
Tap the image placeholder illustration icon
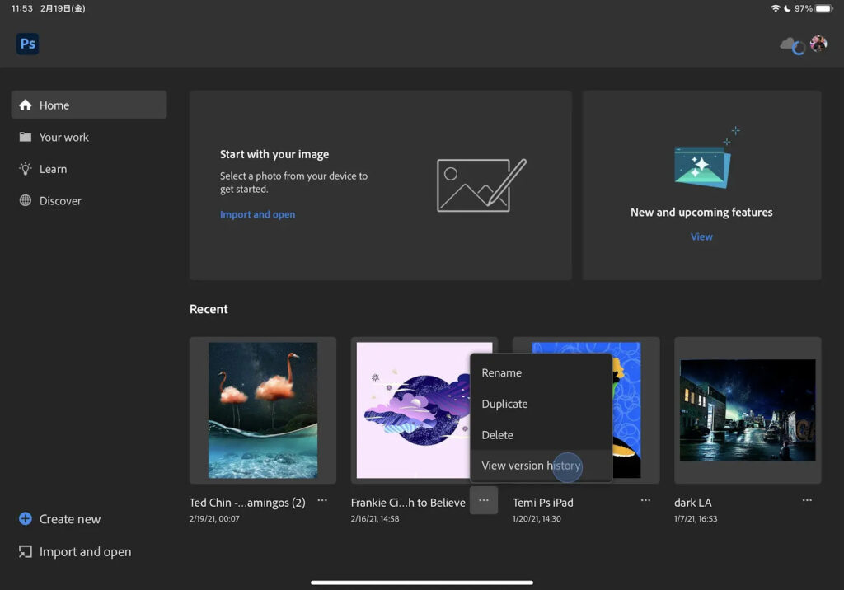[x=478, y=184]
